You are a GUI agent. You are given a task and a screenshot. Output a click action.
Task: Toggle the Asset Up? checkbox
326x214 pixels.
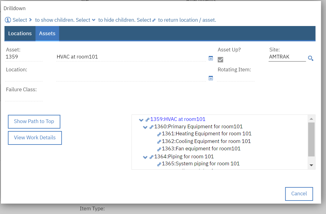pos(220,59)
